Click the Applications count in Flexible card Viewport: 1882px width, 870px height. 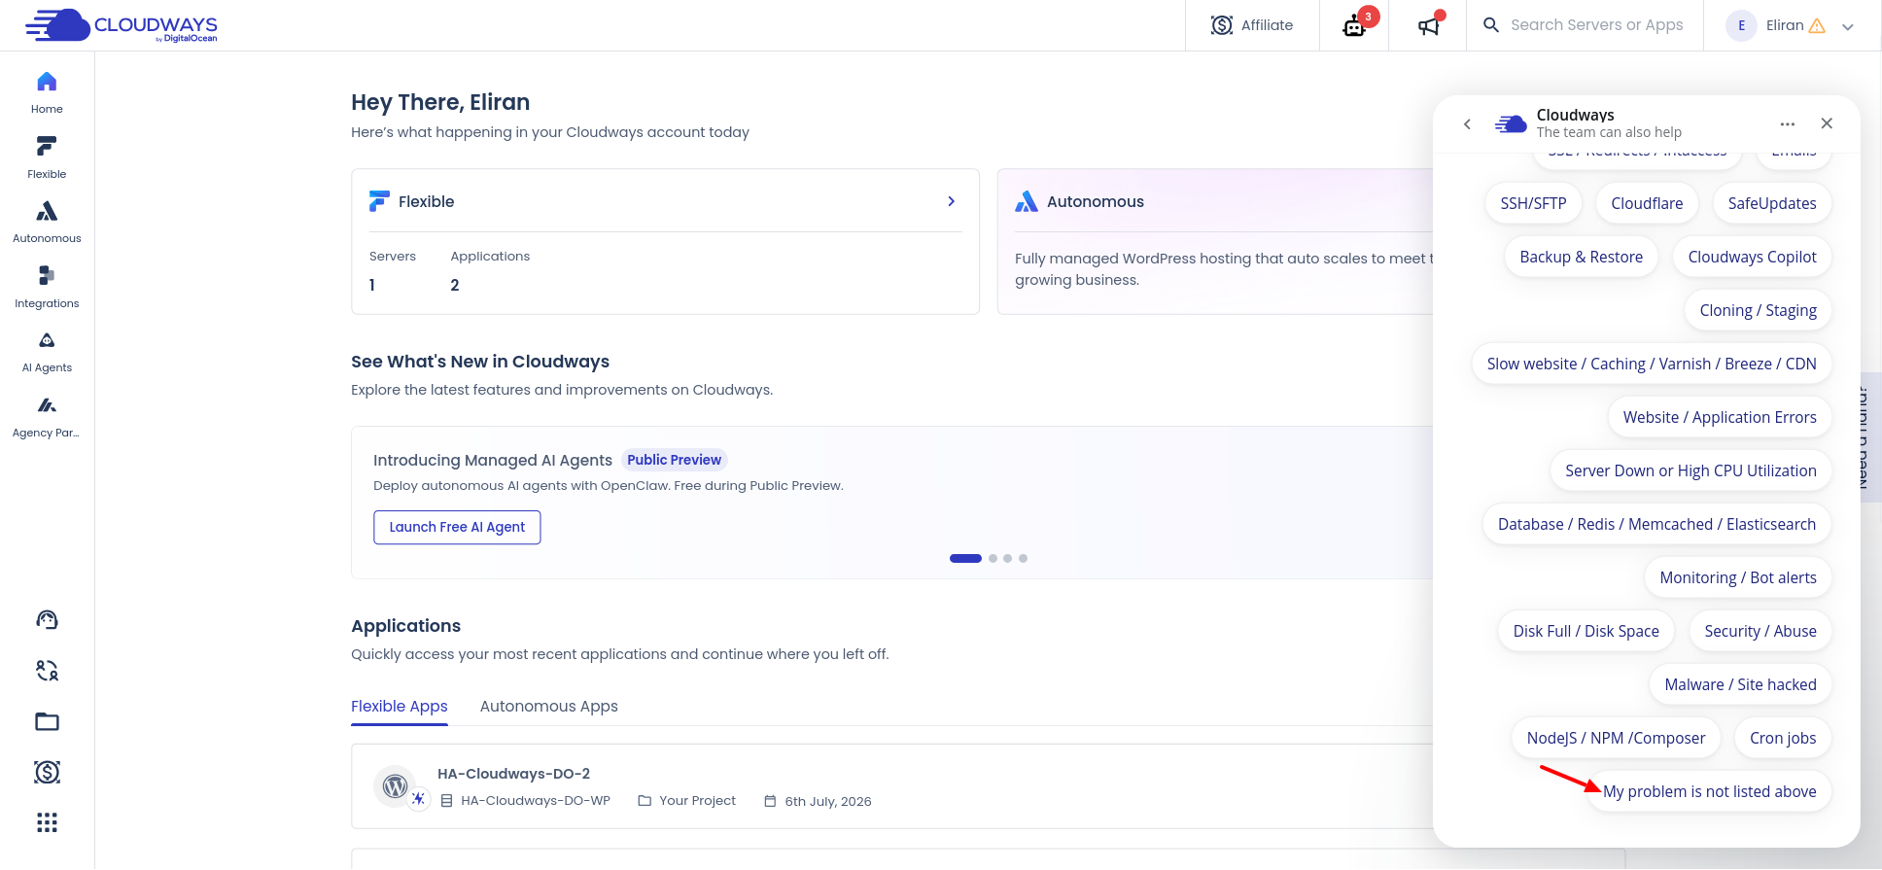455,285
